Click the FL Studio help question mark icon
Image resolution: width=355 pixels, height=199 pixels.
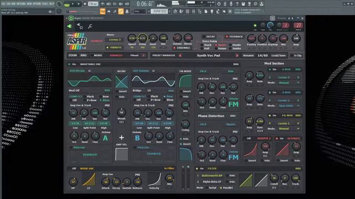coord(237,4)
